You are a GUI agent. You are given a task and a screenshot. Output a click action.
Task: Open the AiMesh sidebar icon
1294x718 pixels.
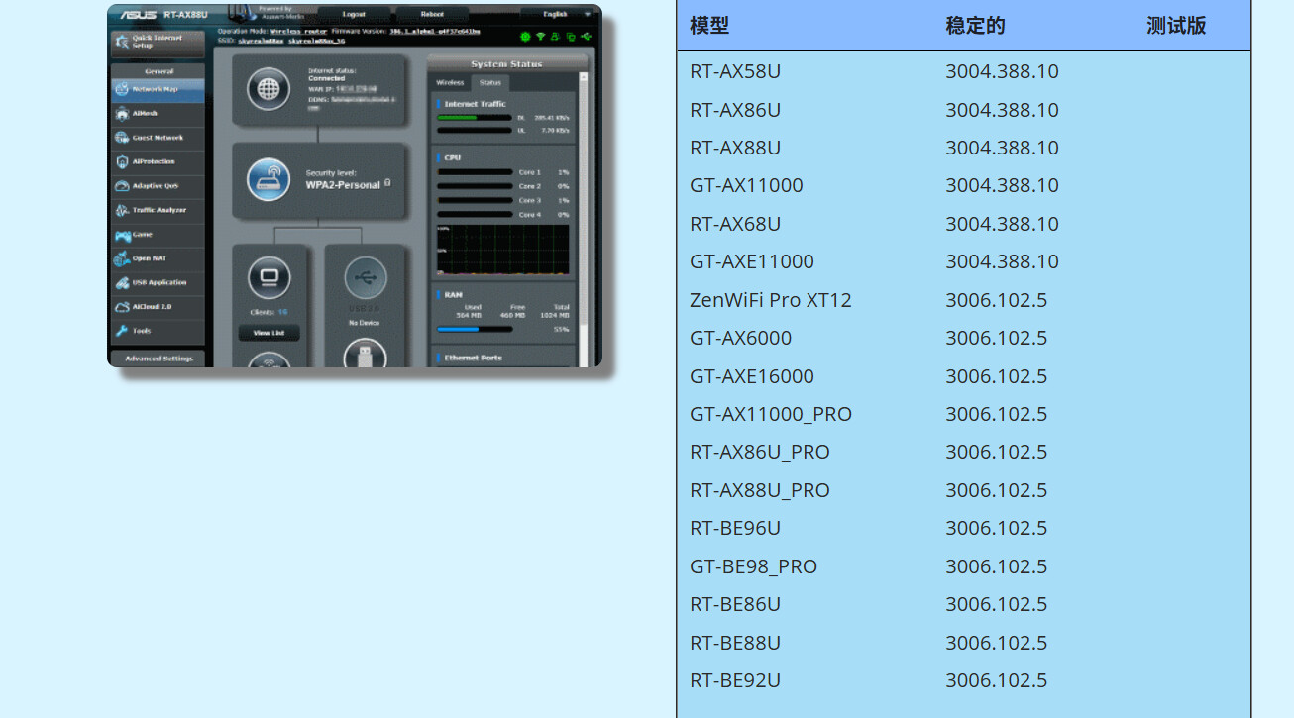coord(123,114)
